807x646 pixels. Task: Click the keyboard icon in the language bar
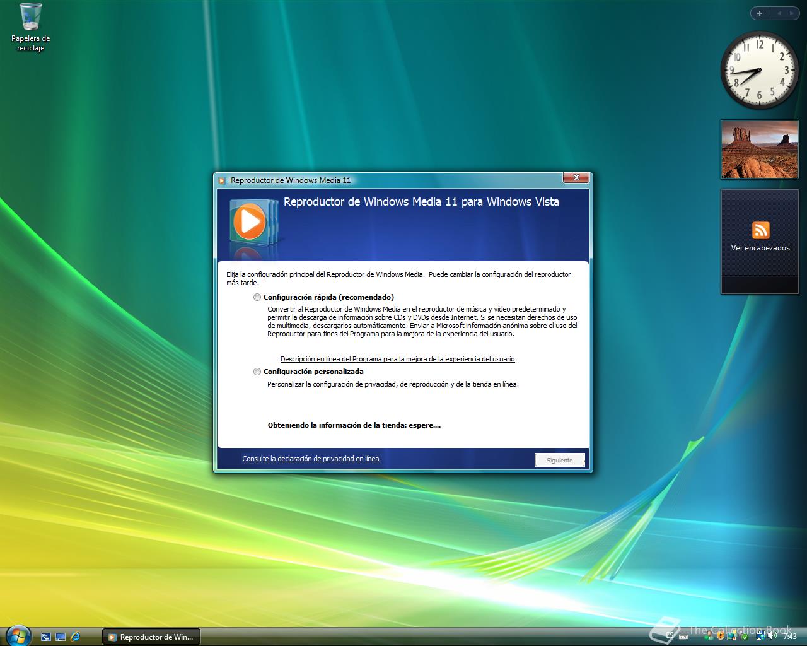[x=683, y=637]
